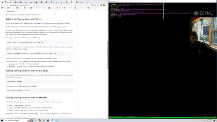This screenshot has height=122, width=217.
Task: Bookmark this page with the star
Action: [98, 5]
